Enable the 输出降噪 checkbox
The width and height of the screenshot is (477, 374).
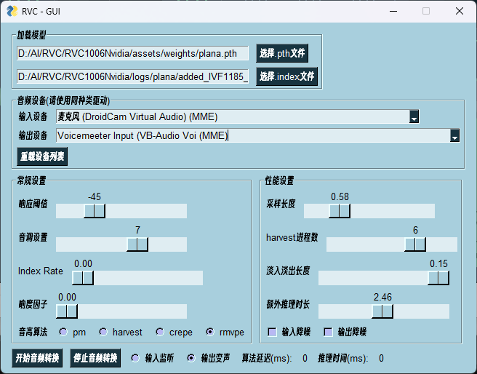328,332
